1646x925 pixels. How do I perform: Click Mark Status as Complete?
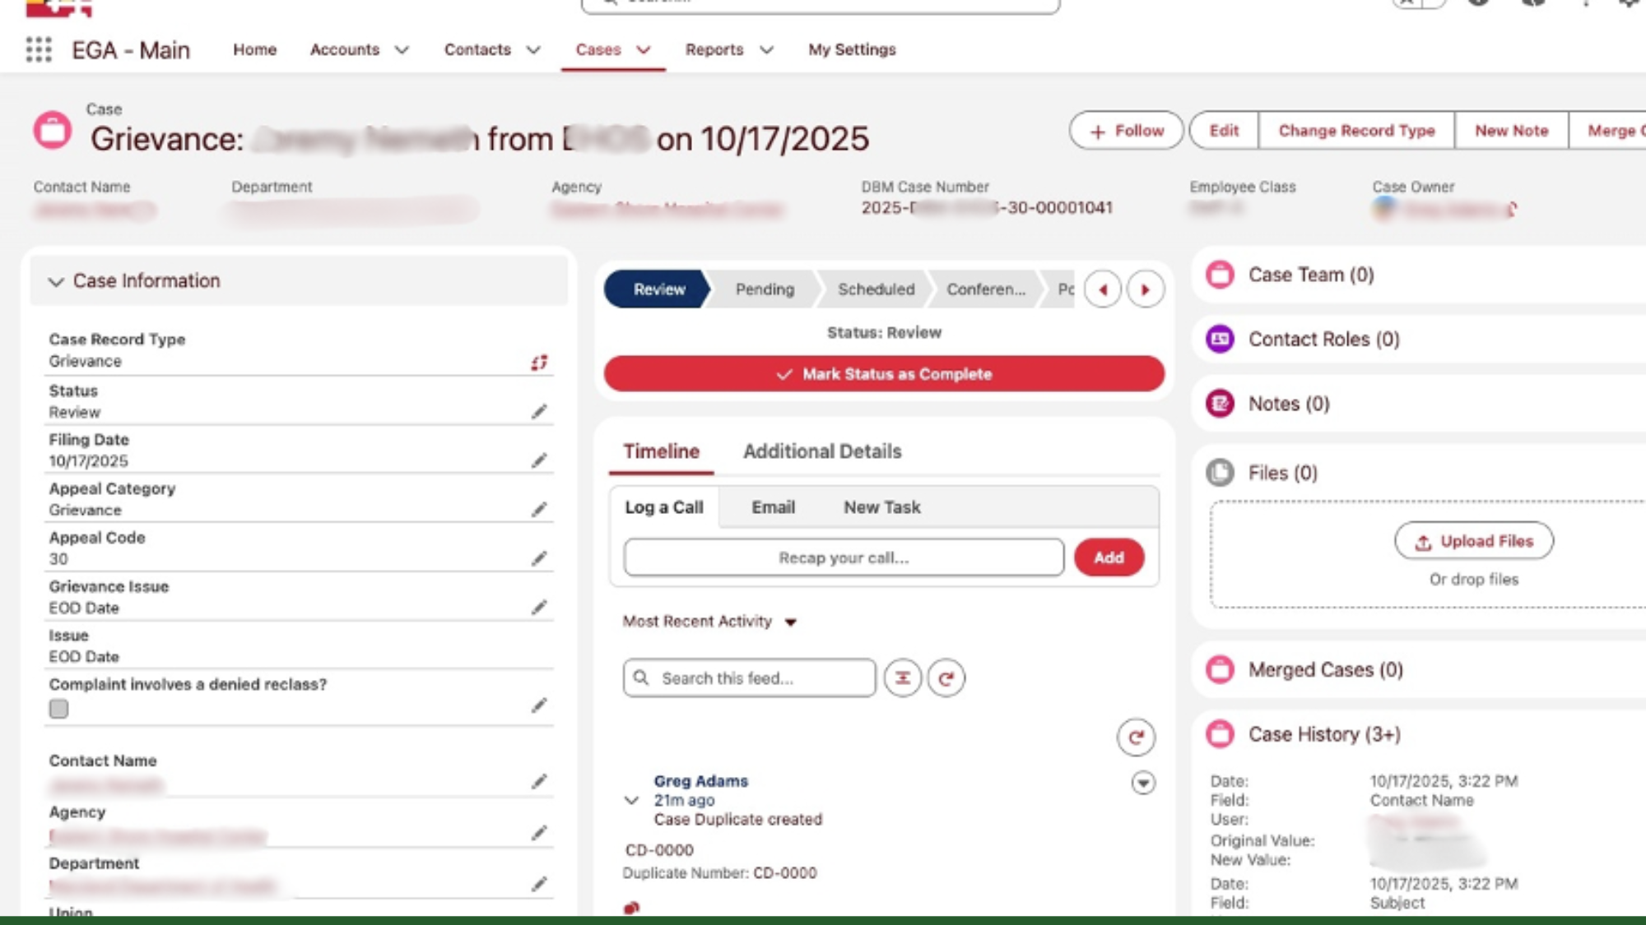point(884,374)
